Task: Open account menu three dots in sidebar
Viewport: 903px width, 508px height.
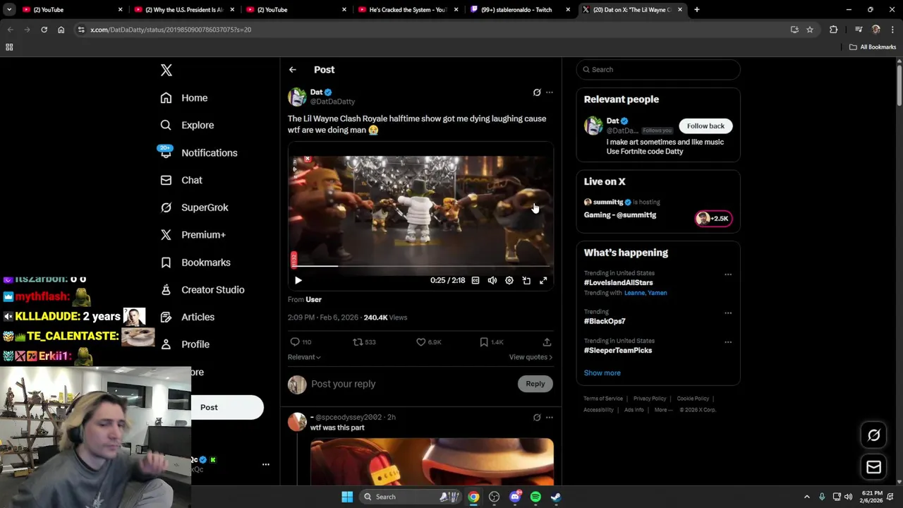Action: (266, 464)
